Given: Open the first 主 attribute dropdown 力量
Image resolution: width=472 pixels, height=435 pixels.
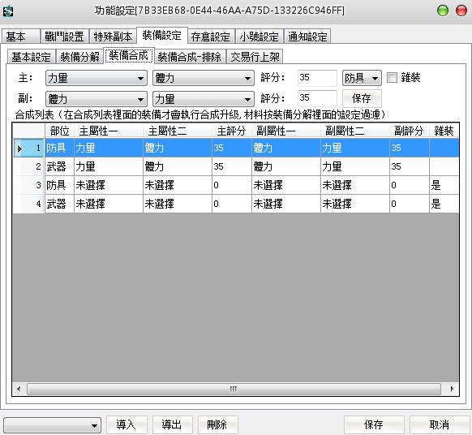Looking at the screenshot, I should click(97, 78).
